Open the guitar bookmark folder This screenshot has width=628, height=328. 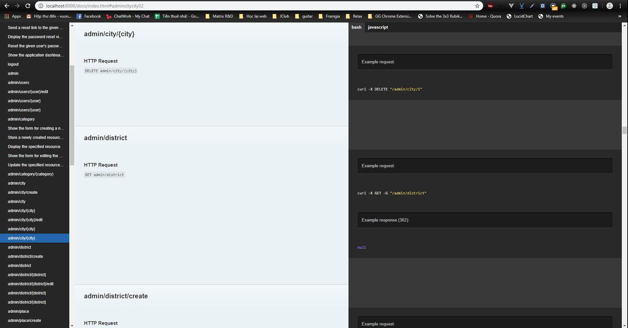(304, 16)
